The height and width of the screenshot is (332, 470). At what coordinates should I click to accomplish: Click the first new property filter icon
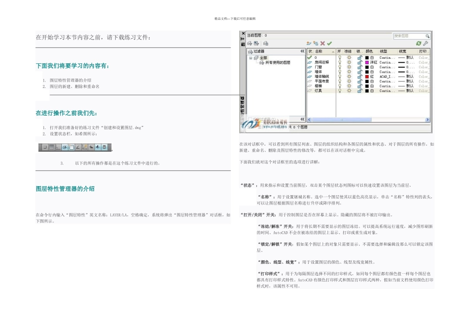pyautogui.click(x=250, y=43)
